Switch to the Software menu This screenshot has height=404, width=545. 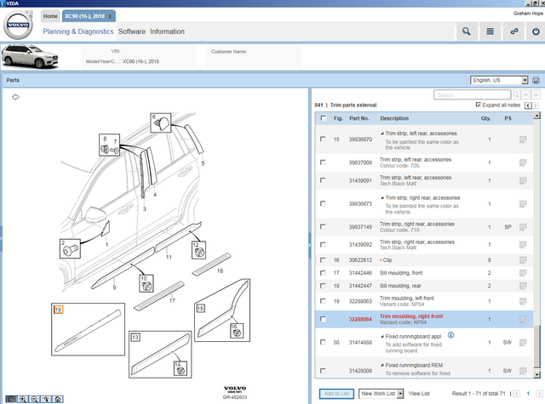pos(131,31)
